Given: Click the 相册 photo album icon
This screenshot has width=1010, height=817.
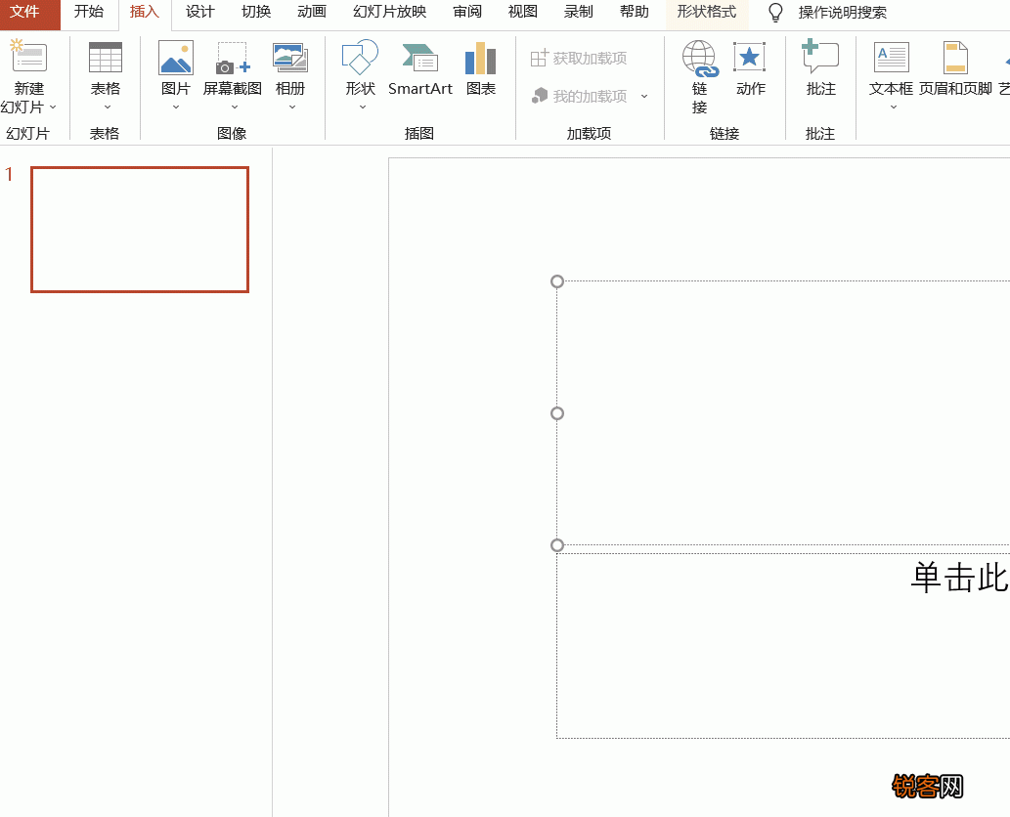Looking at the screenshot, I should pyautogui.click(x=290, y=58).
